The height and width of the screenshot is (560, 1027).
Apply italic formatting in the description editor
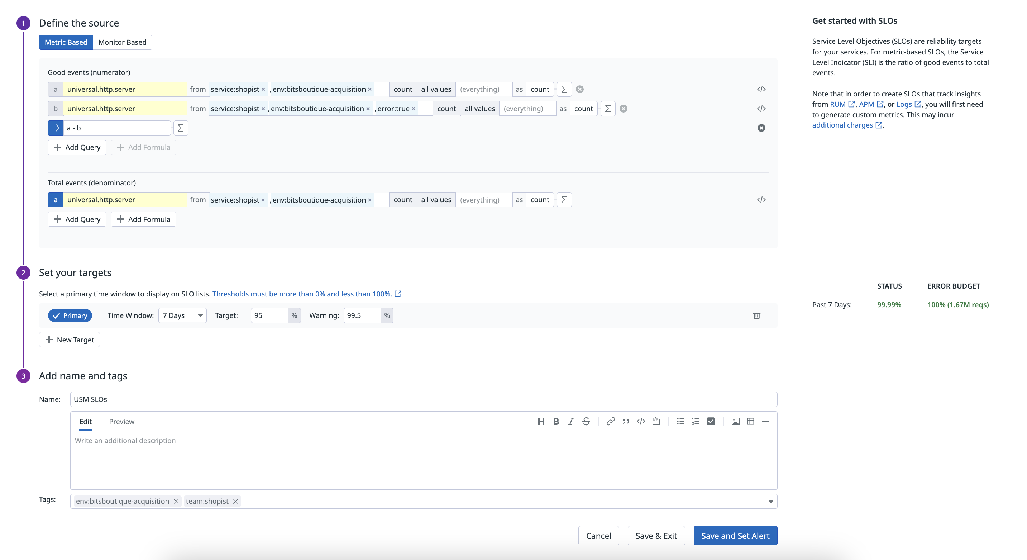click(x=571, y=421)
